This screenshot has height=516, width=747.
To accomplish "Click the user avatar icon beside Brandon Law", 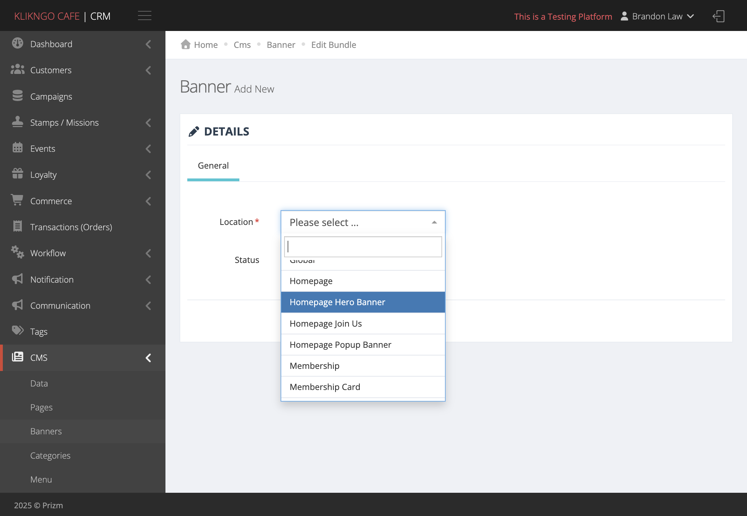I will [x=624, y=16].
